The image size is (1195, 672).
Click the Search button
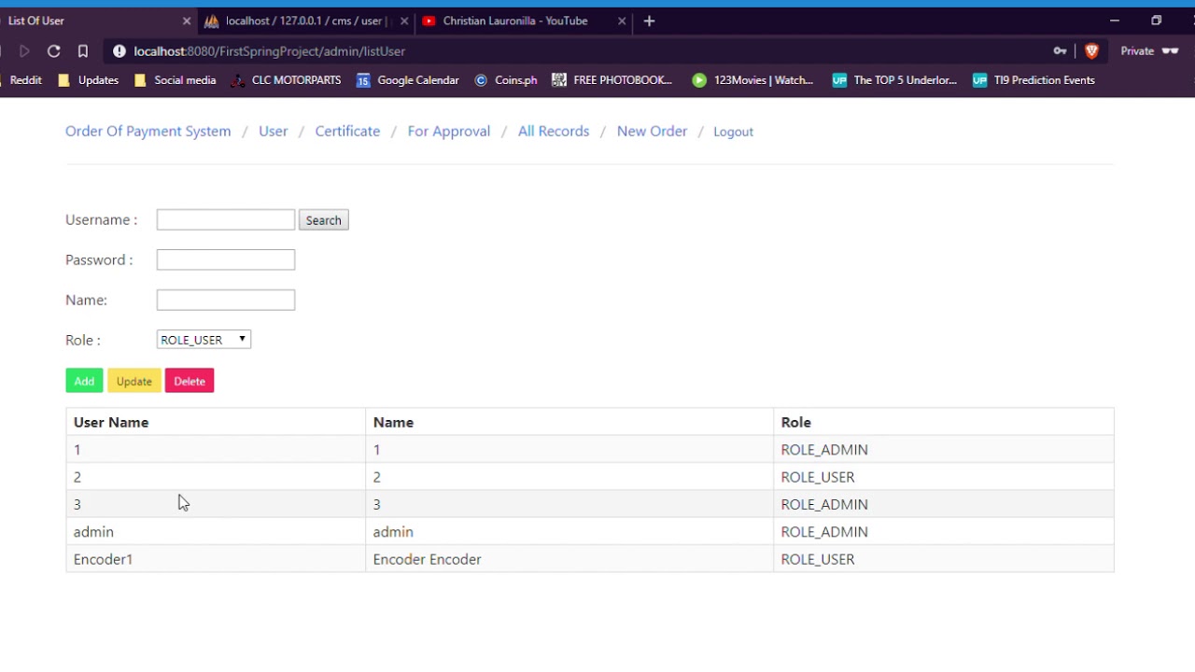coord(324,220)
